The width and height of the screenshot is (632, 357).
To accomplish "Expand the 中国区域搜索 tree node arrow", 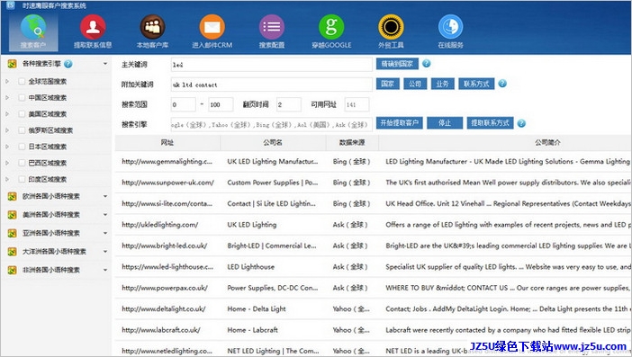I will pos(7,97).
